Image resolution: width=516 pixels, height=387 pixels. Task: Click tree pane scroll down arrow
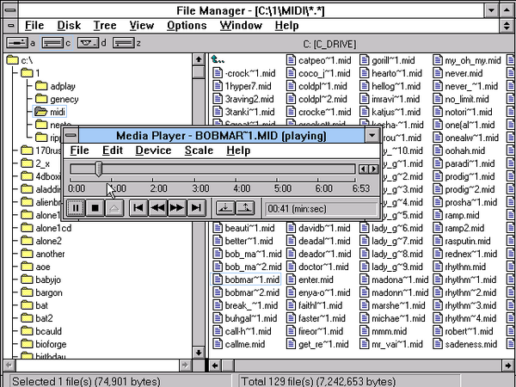198,353
